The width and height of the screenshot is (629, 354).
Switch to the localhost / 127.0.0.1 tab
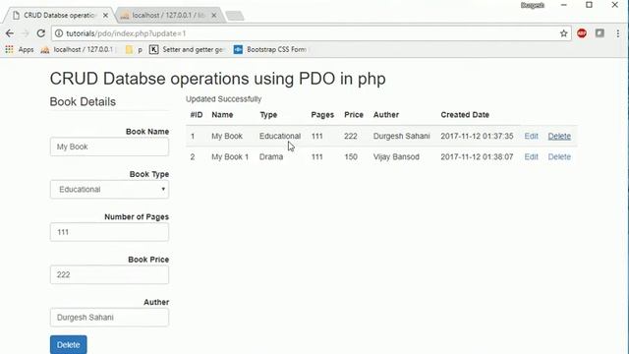tap(168, 16)
